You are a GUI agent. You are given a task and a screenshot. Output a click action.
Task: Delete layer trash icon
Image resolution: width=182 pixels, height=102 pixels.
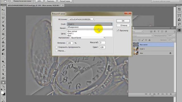(x=171, y=94)
